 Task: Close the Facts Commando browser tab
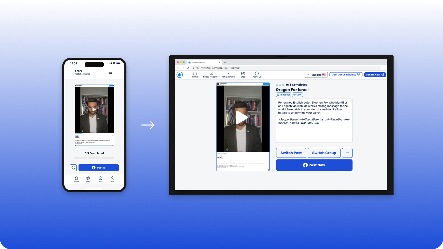(219, 63)
